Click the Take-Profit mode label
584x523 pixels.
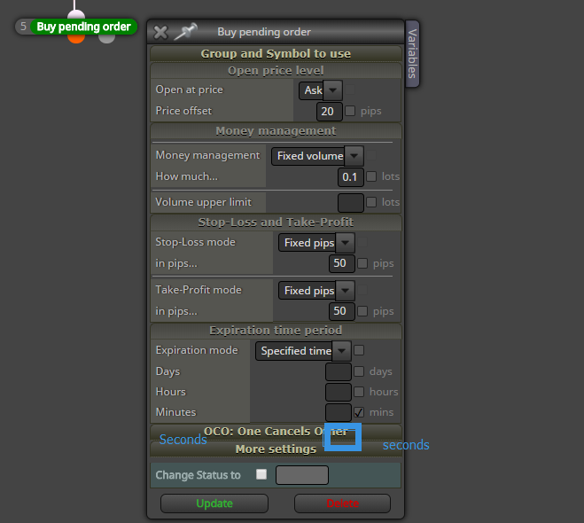tap(199, 290)
